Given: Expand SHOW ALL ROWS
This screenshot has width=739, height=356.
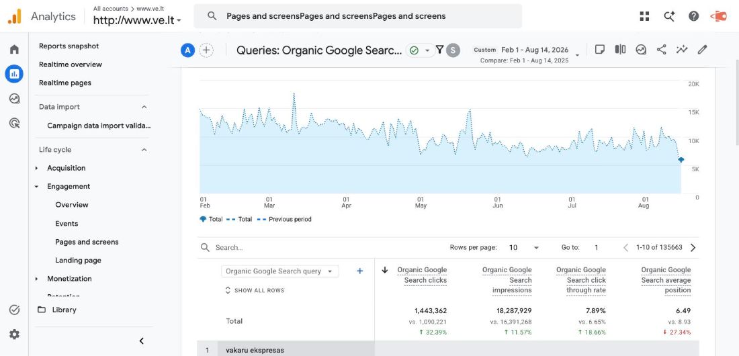Looking at the screenshot, I should (255, 290).
